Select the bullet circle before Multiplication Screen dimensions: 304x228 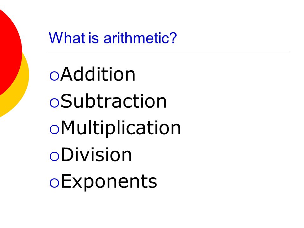[54, 130]
